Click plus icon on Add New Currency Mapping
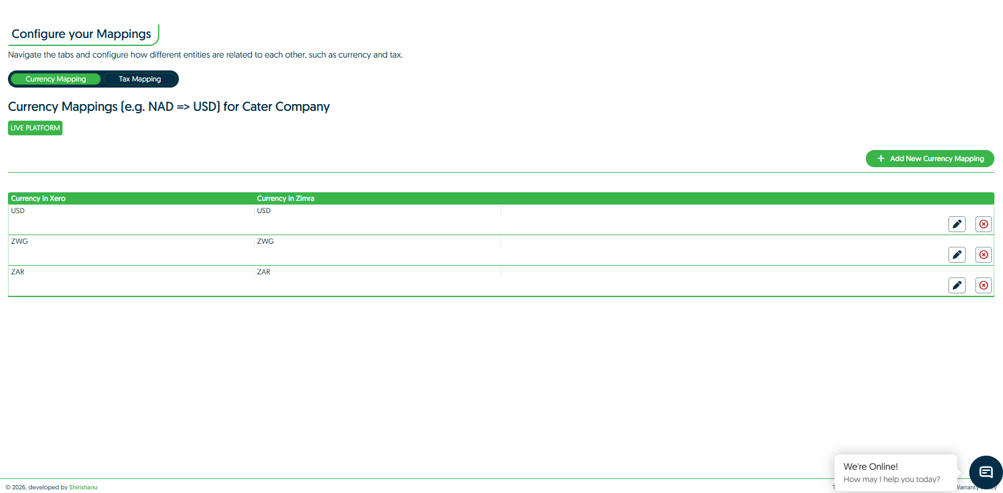Screen dimensions: 1003x493 (880, 159)
